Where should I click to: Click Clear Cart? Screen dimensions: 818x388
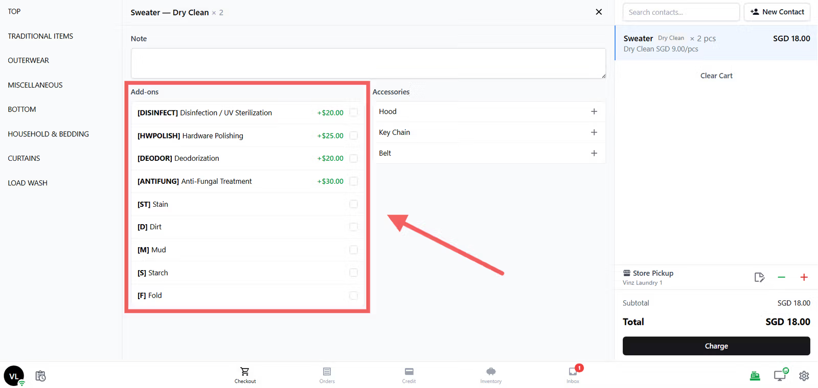point(716,76)
